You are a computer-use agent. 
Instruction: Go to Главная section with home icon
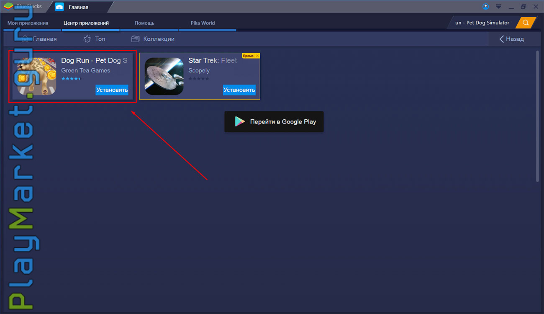pyautogui.click(x=39, y=39)
